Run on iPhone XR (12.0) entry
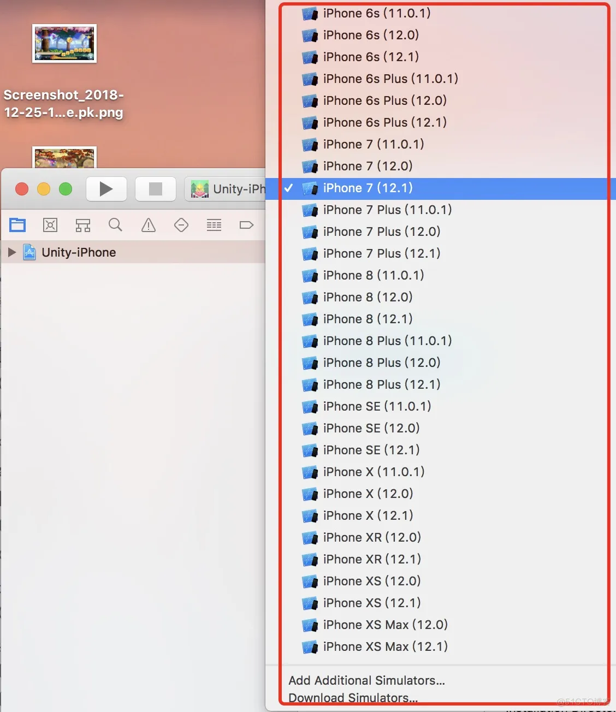Viewport: 616px width, 712px height. pos(441,537)
